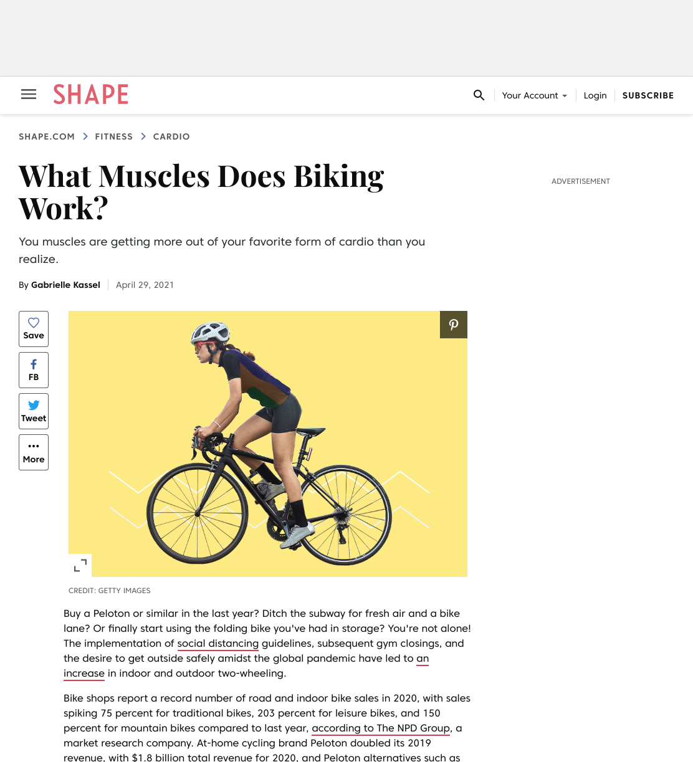Expand the cyclist image fullscreen
The image size is (693, 762).
[x=80, y=566]
